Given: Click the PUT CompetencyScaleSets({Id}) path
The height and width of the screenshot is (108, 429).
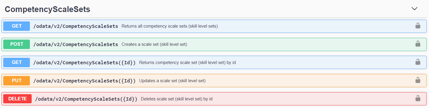Looking at the screenshot, I should [x=85, y=81].
